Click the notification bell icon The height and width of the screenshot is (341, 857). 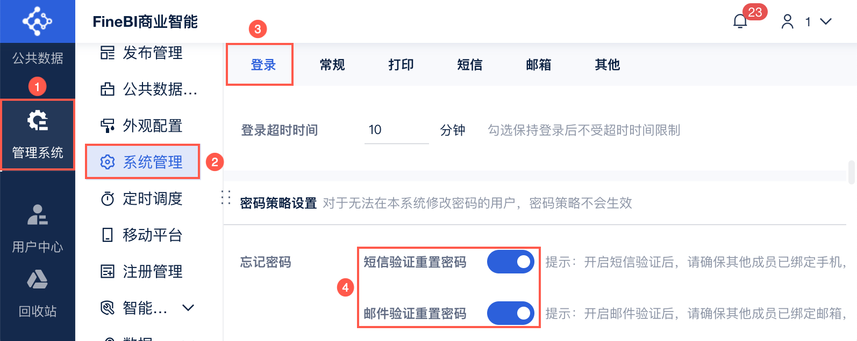pyautogui.click(x=740, y=21)
